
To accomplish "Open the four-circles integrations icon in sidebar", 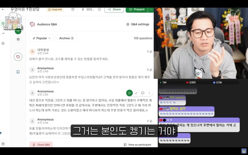I will pos(18,39).
